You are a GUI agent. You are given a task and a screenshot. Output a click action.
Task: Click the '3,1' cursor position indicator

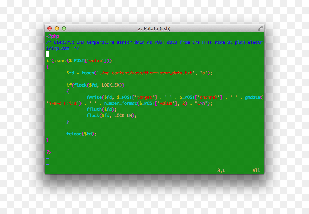click(221, 171)
